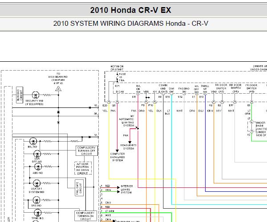Click the 'SRS IND' label
Viewport: 267px width, 222px height.
[36, 206]
